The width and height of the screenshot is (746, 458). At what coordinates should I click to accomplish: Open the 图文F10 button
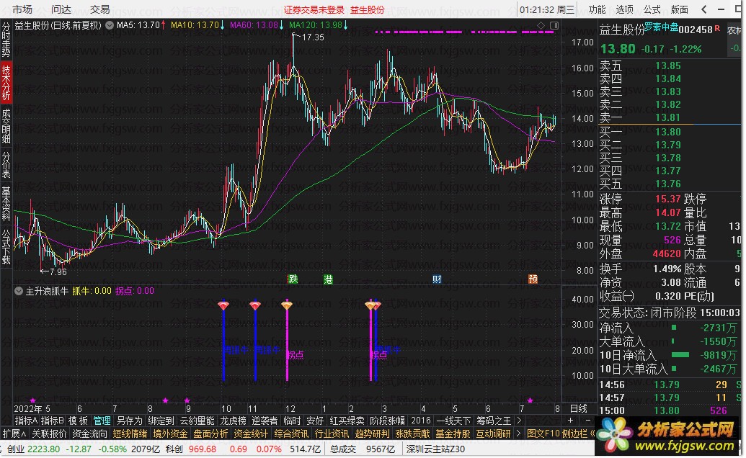pyautogui.click(x=543, y=434)
